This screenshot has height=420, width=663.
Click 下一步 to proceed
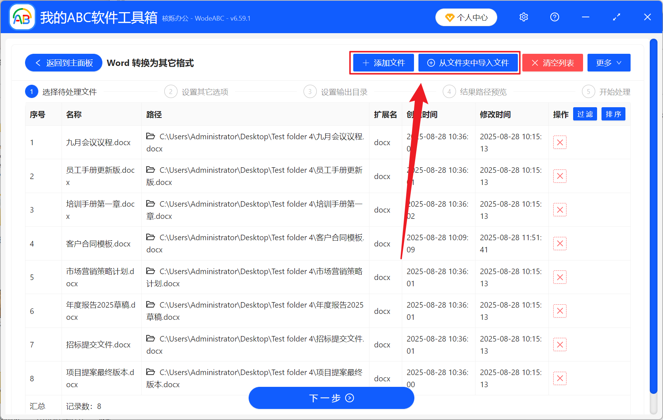coord(331,398)
